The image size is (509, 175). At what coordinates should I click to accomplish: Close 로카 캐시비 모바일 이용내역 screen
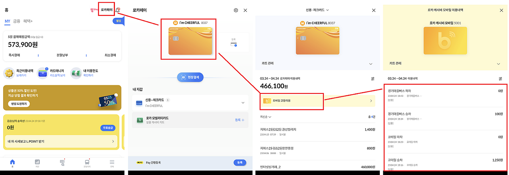[501, 10]
